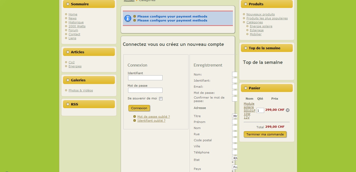Click the Téléphone registration field
This screenshot has width=356, height=172.
point(235,152)
